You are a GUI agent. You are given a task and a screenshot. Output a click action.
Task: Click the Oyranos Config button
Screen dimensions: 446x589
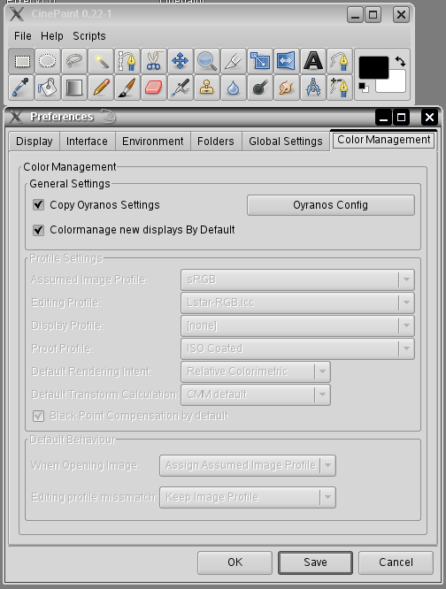[x=331, y=205]
